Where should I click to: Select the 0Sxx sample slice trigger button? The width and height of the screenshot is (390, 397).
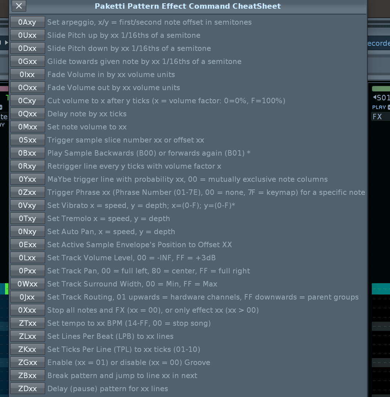click(28, 140)
